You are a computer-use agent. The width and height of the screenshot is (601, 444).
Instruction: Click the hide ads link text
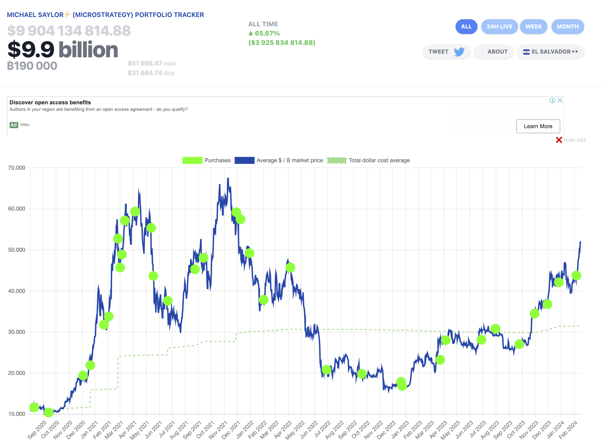(x=575, y=140)
